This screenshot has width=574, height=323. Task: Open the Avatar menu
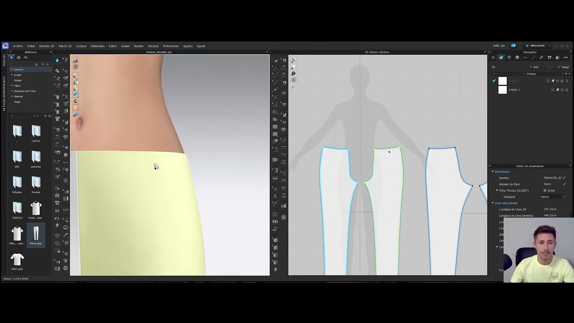click(125, 46)
